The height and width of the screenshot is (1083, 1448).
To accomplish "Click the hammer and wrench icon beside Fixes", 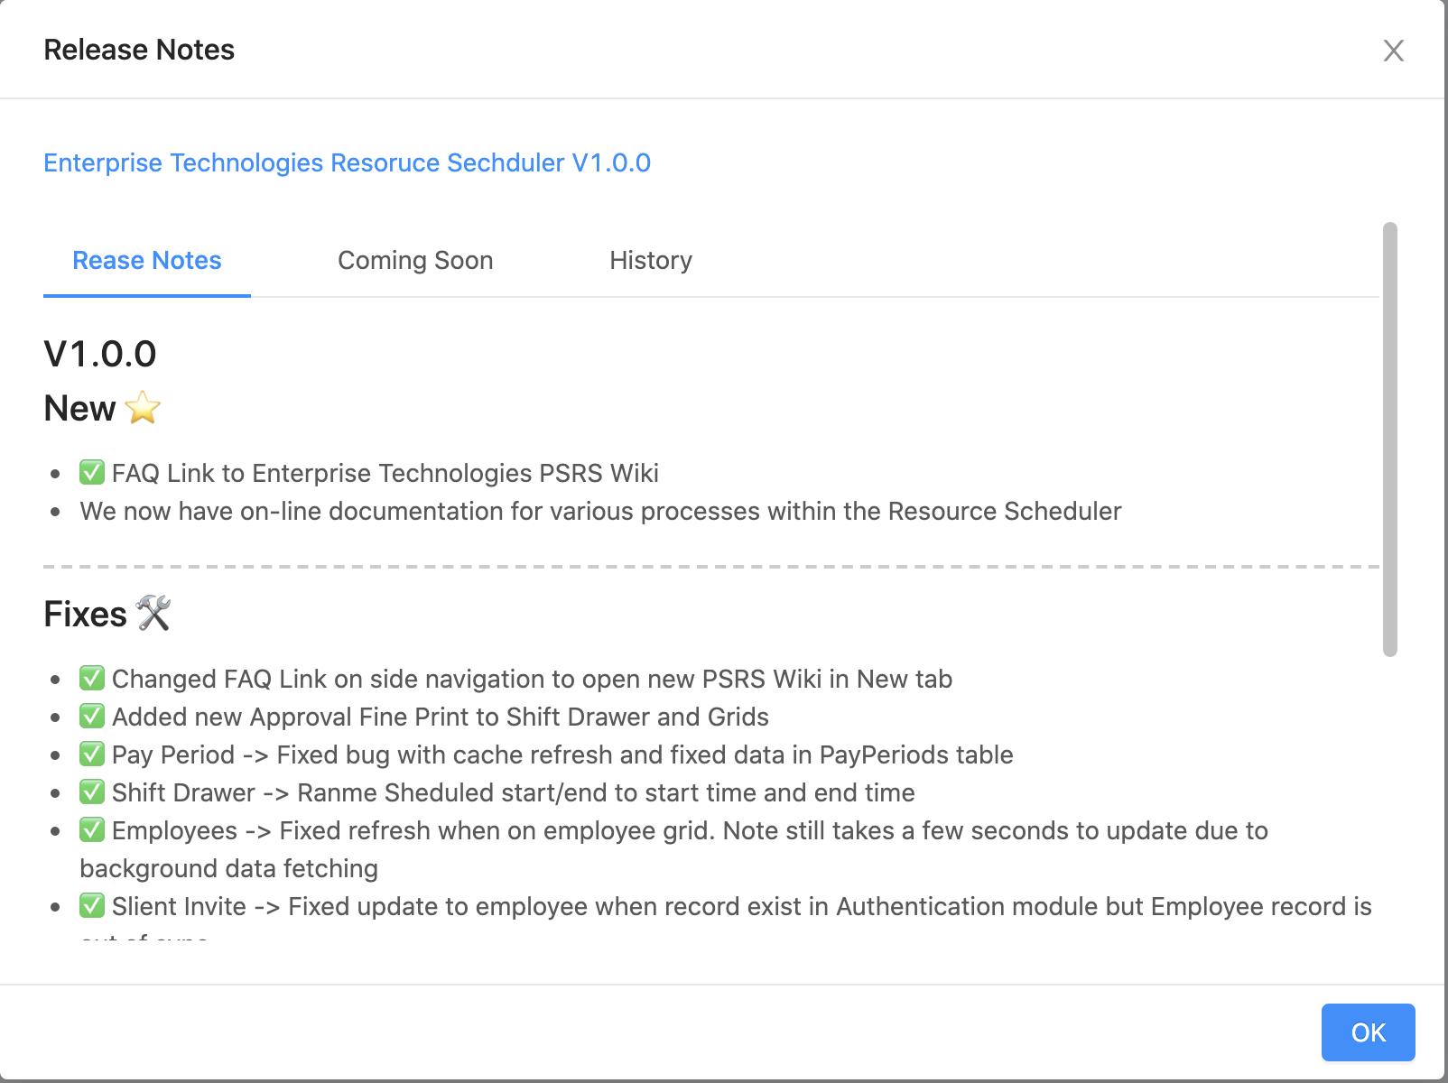I will [x=153, y=614].
